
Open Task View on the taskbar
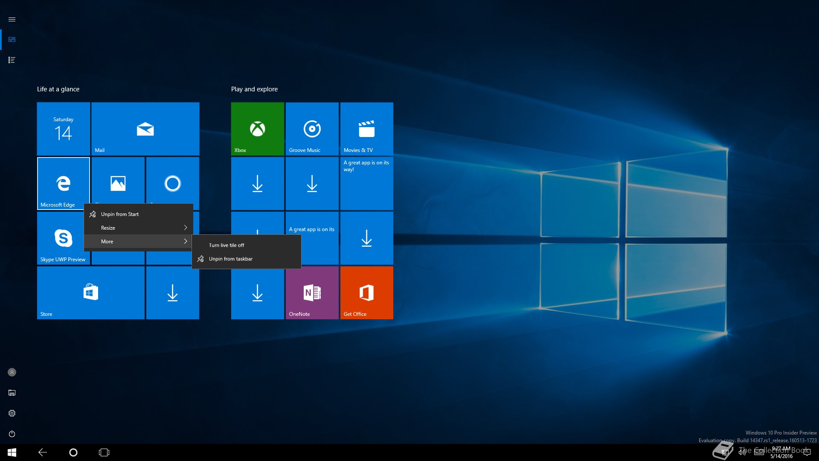coord(104,452)
